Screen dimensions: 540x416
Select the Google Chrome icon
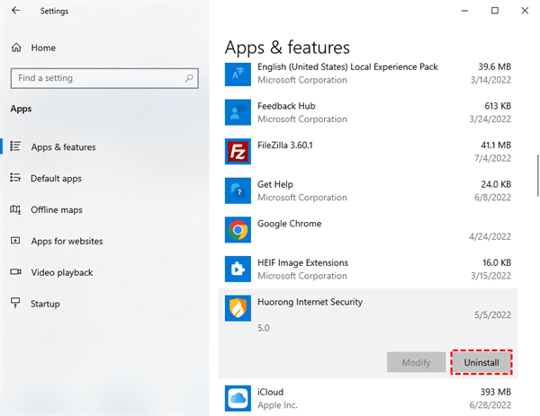click(x=238, y=230)
